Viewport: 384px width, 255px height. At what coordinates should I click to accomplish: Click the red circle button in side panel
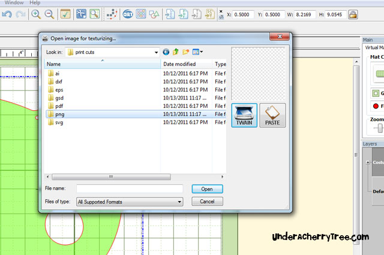(x=376, y=106)
